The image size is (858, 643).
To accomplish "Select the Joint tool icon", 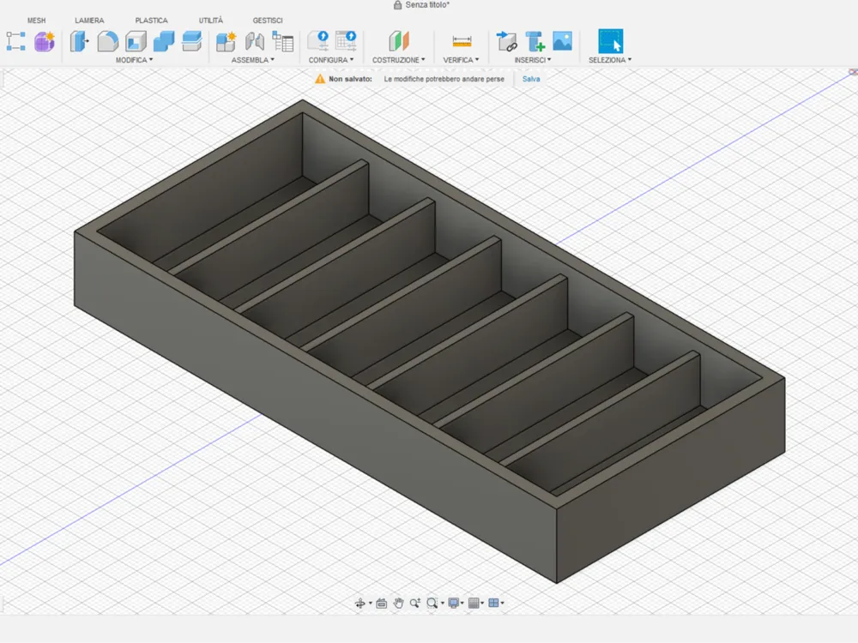I will (x=255, y=41).
